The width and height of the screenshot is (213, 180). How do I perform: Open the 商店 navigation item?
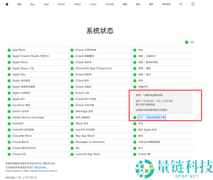19,4
